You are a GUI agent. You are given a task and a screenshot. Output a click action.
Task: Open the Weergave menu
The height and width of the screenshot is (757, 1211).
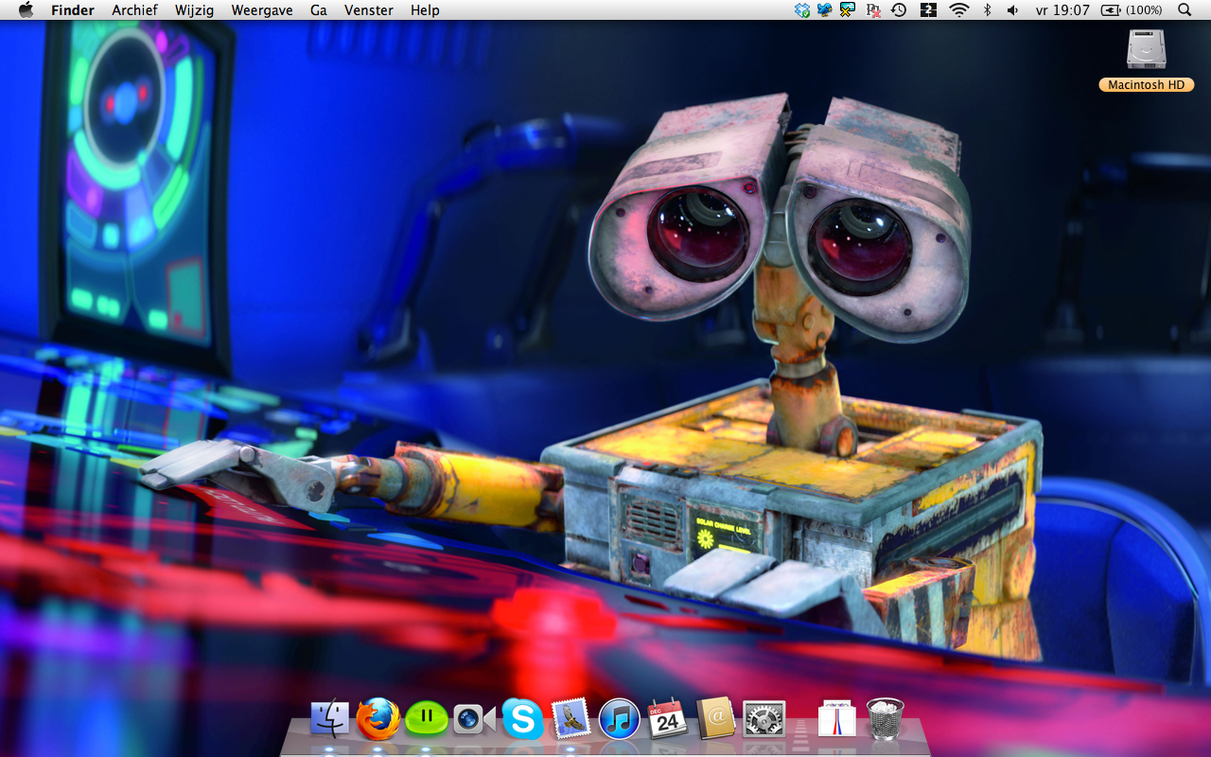point(262,10)
